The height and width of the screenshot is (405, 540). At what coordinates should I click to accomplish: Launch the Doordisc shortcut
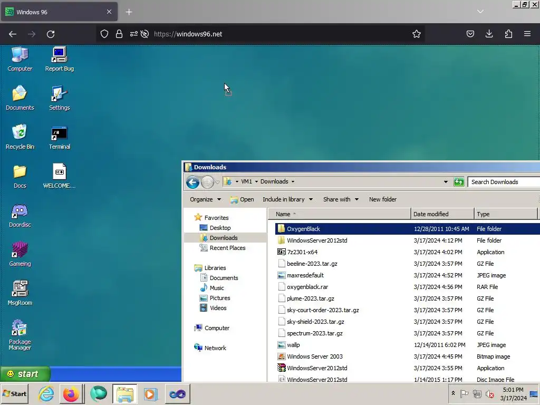20,216
